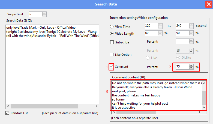Enable the Subscribe checkbox

click(112, 42)
